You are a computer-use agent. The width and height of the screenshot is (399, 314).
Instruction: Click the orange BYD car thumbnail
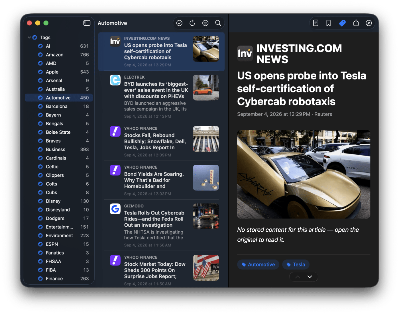click(206, 87)
